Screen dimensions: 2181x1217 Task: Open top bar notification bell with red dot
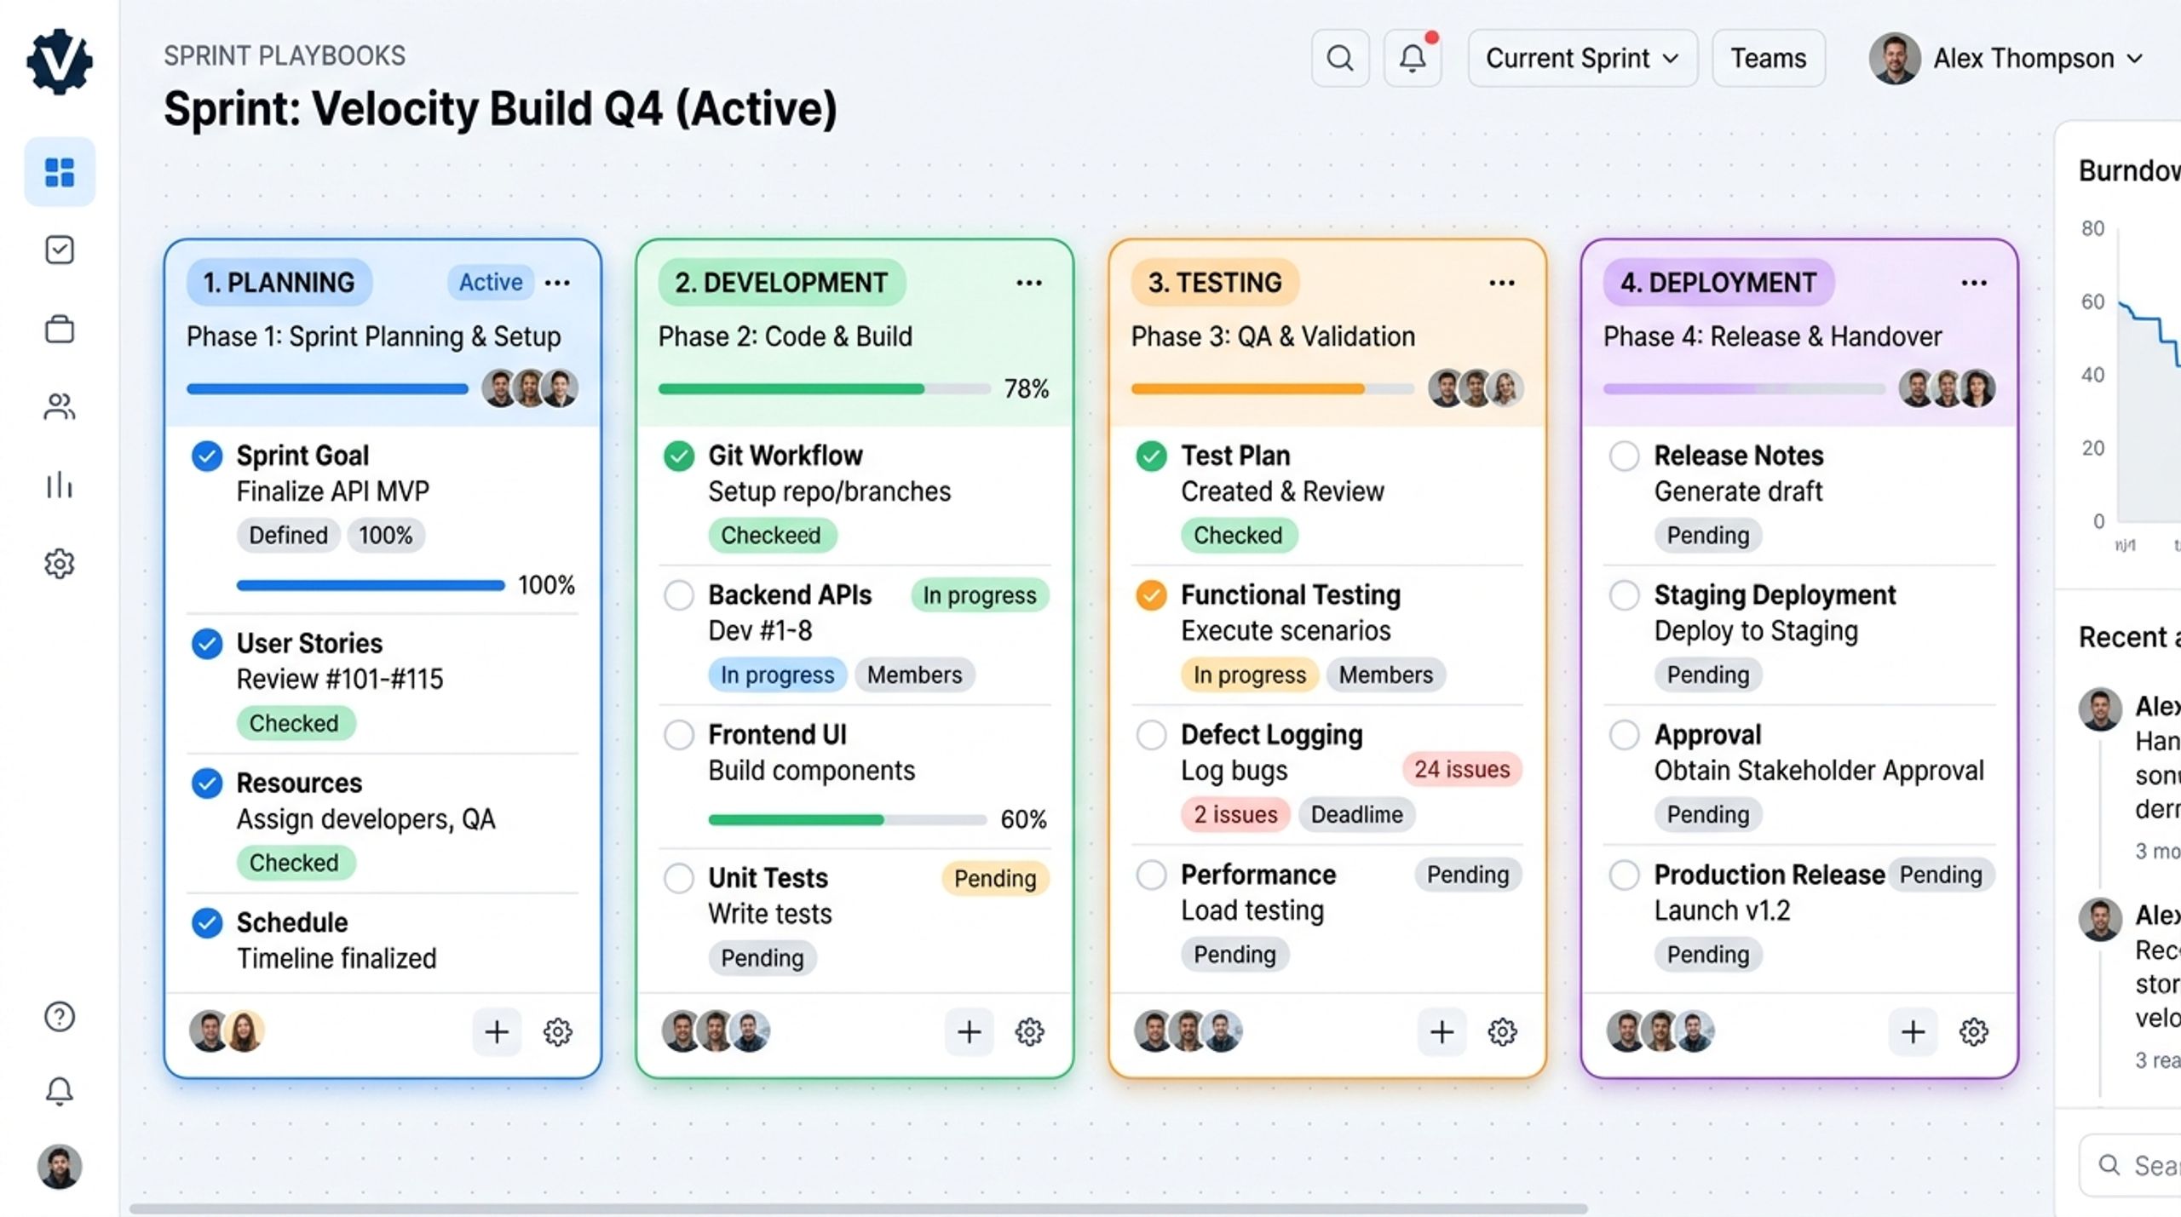(x=1413, y=58)
